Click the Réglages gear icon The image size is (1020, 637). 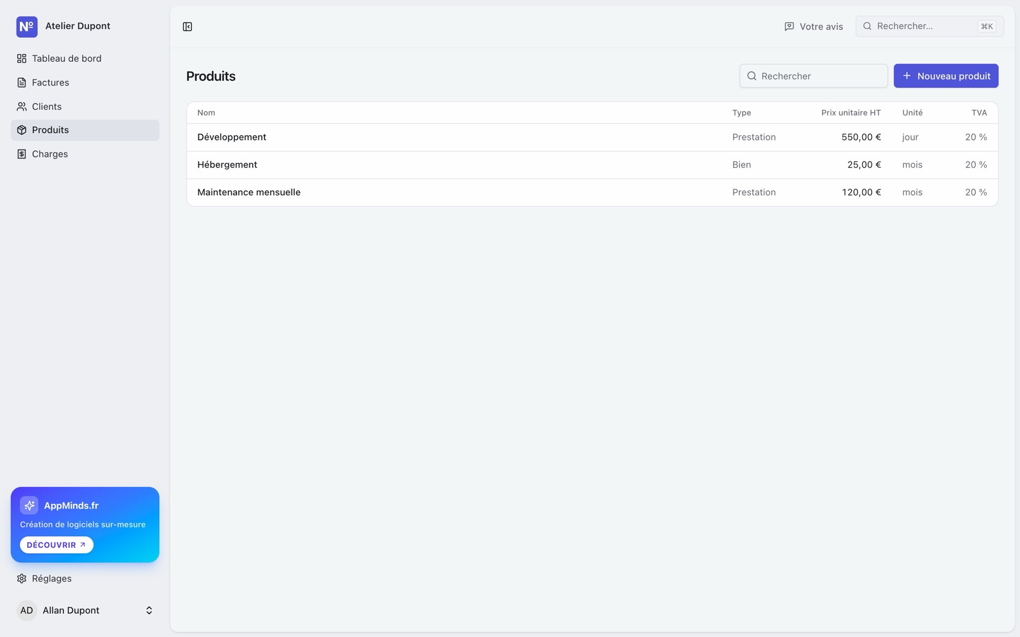click(22, 579)
